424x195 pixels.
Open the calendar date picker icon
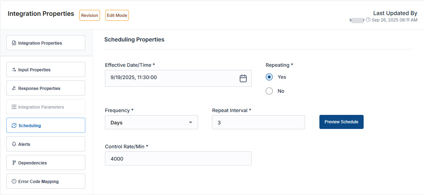(243, 78)
